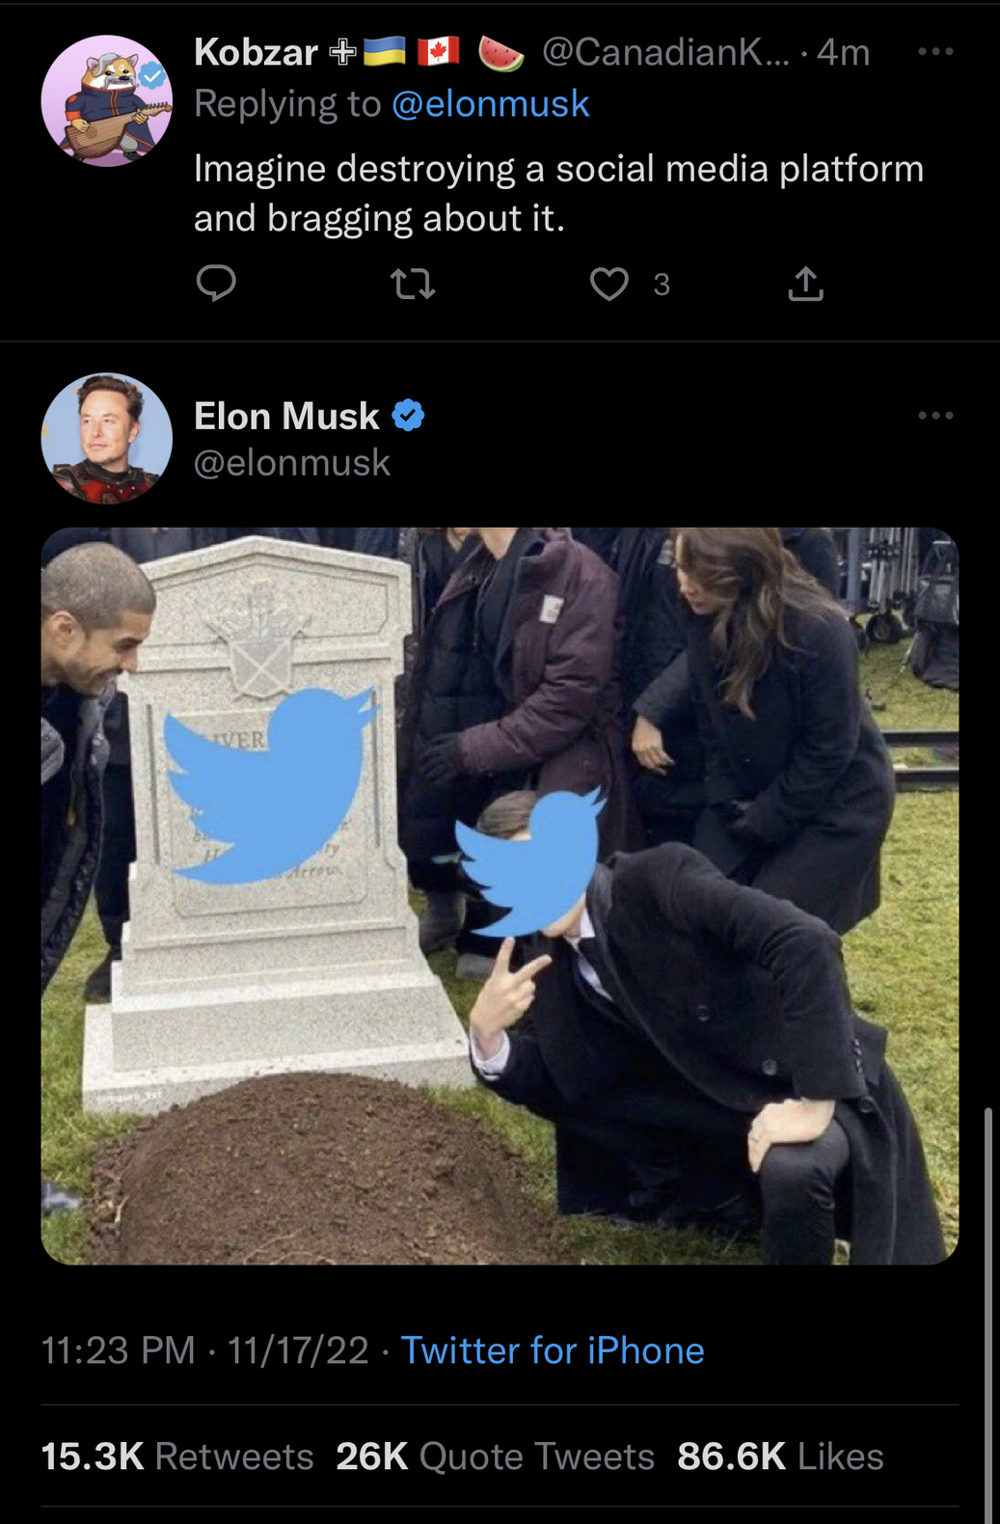View the 26K Quote Tweets
The width and height of the screenshot is (1000, 1524).
pyautogui.click(x=495, y=1456)
